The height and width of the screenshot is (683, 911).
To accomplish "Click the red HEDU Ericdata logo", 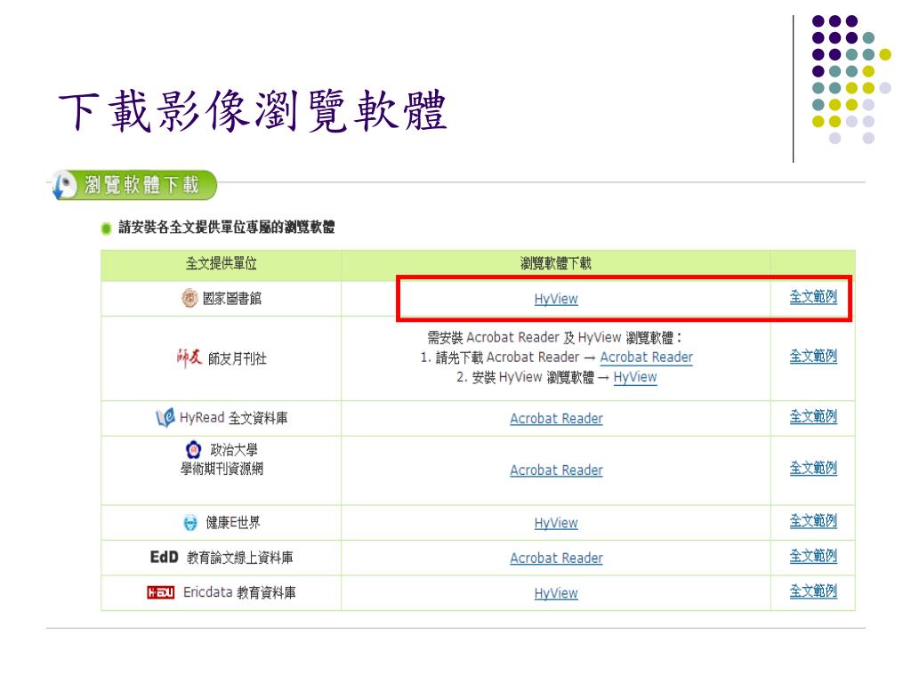I will (160, 592).
